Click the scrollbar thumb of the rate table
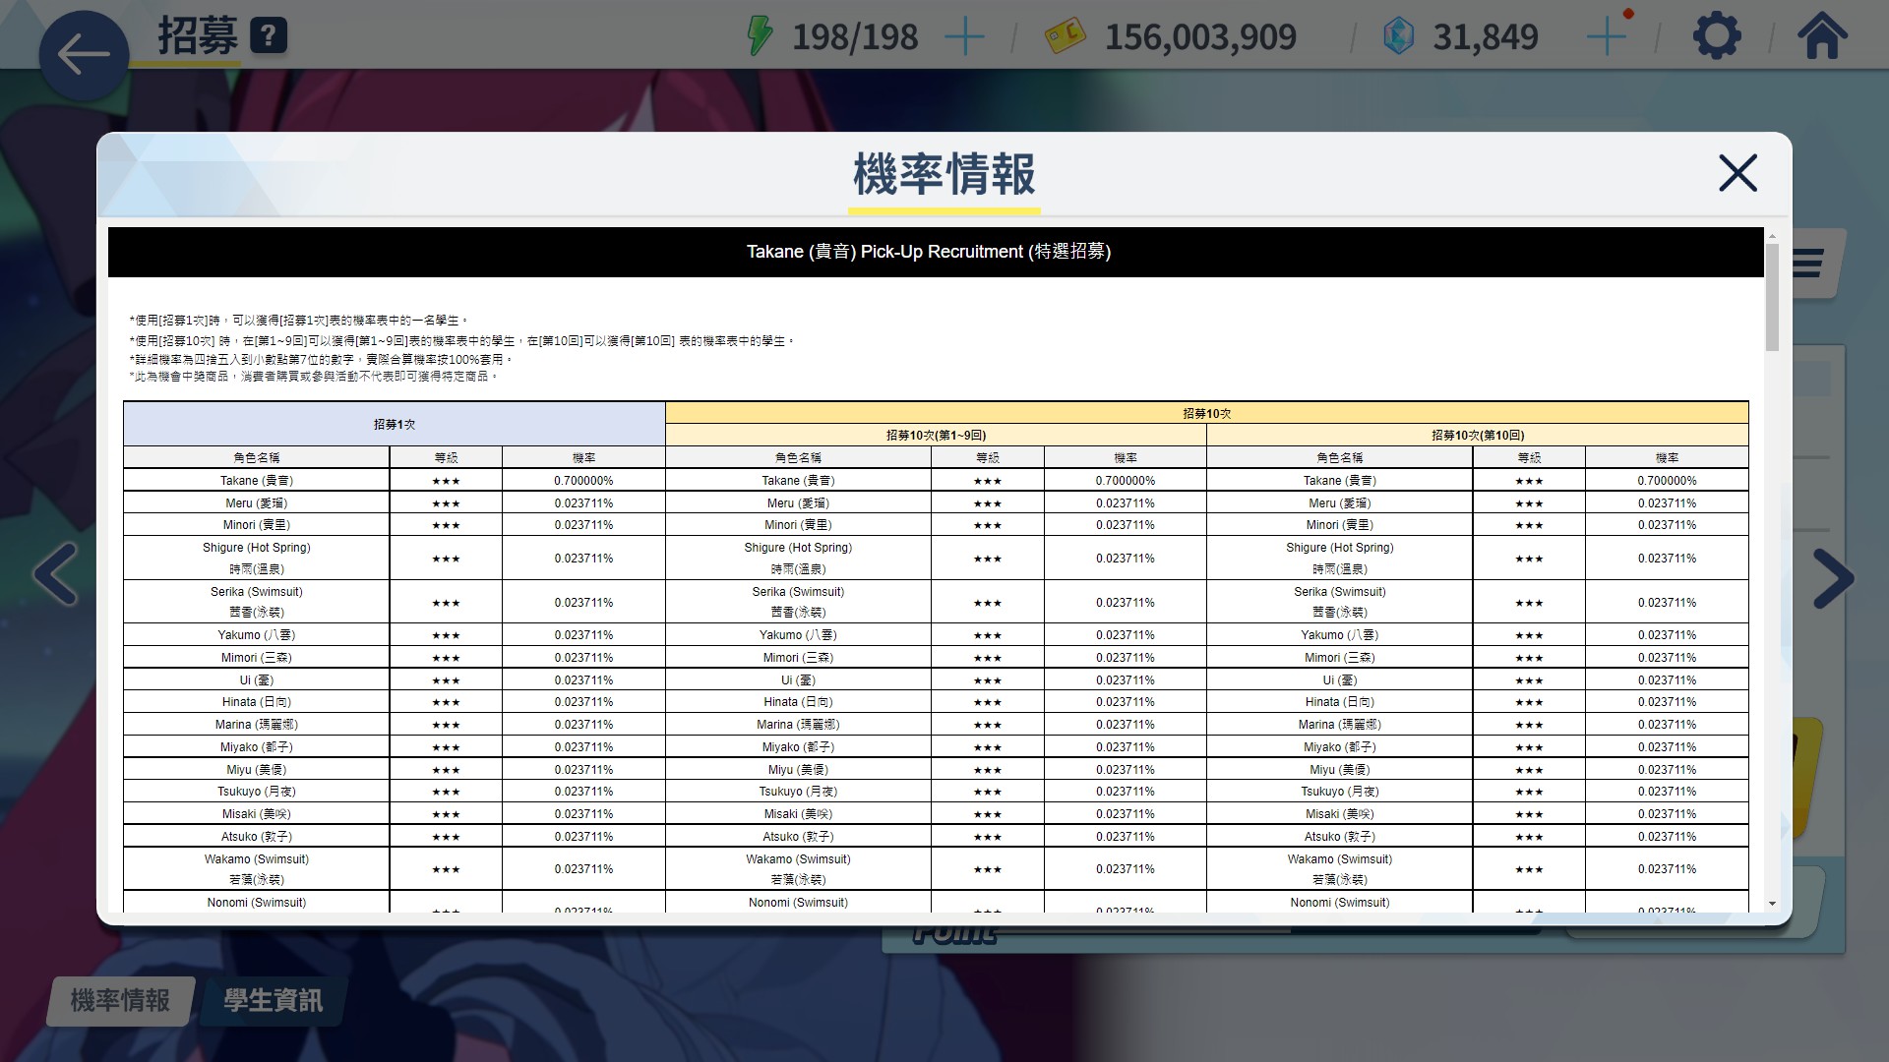This screenshot has height=1062, width=1889. pyautogui.click(x=1772, y=297)
